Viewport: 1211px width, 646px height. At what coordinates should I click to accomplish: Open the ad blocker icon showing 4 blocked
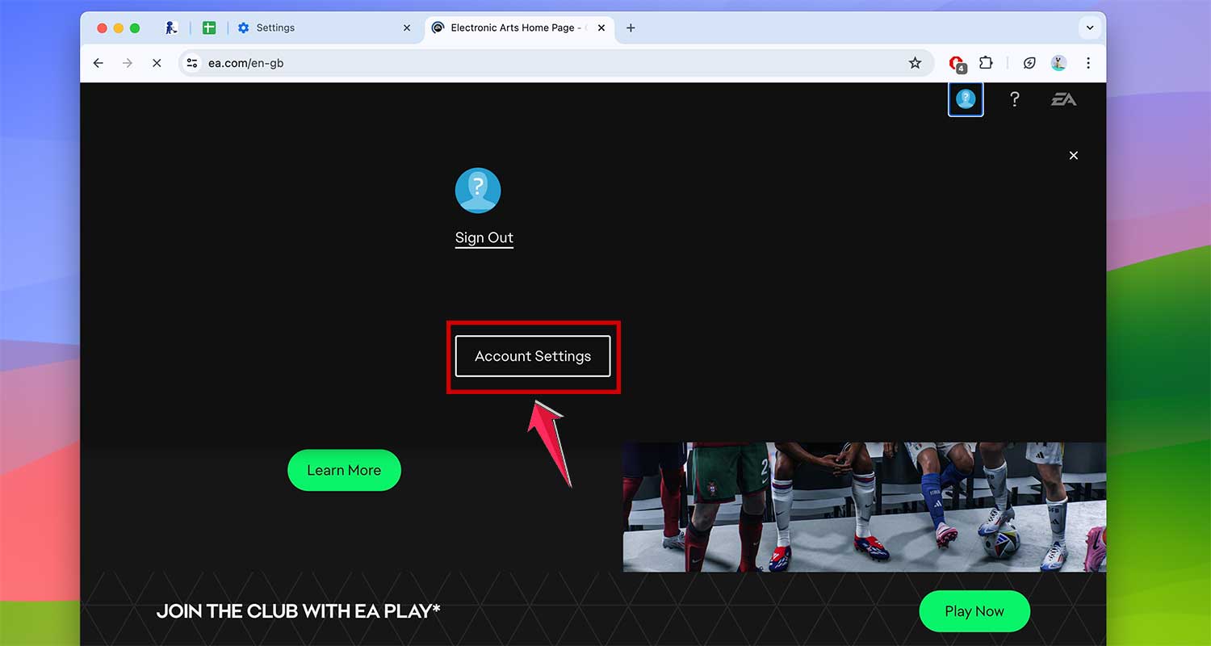point(957,63)
